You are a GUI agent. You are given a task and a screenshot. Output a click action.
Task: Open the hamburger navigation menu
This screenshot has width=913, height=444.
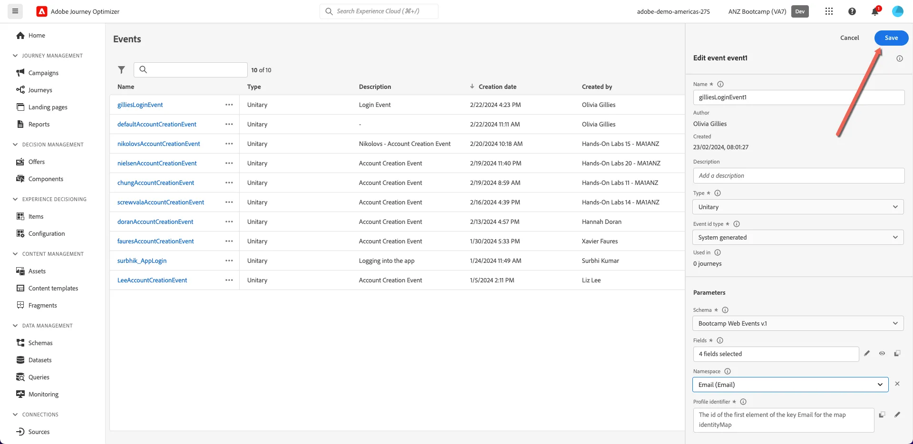coord(15,11)
